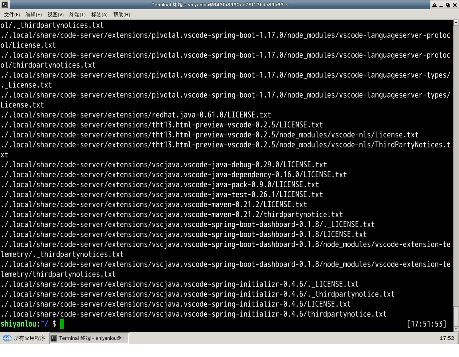Viewport: 459px width, 357px height.
Task: Click the spring-initializr-0.4.6/LICENSE.txt line
Action: point(176,304)
